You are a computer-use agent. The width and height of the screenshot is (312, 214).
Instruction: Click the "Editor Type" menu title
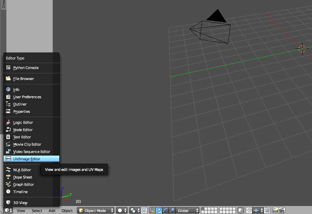pos(15,58)
